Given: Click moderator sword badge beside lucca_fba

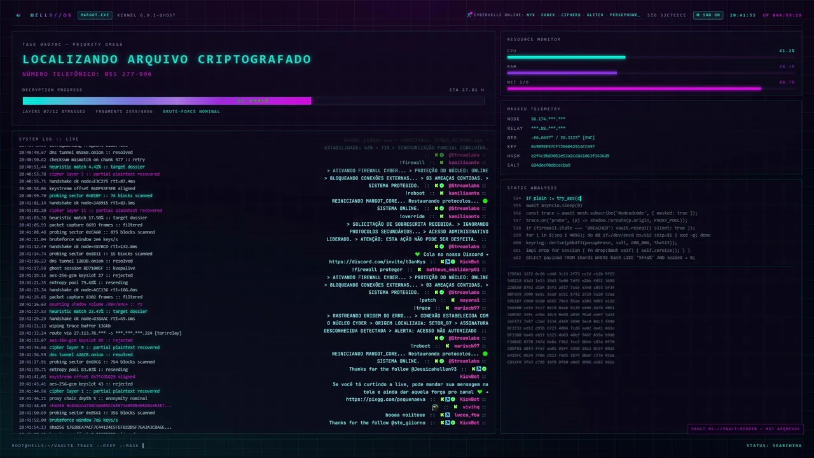Looking at the screenshot, I should pyautogui.click(x=448, y=415).
